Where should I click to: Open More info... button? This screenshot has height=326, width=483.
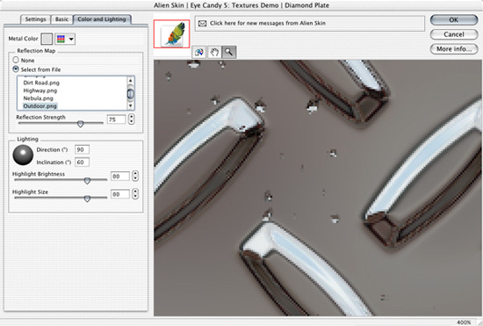click(x=454, y=49)
